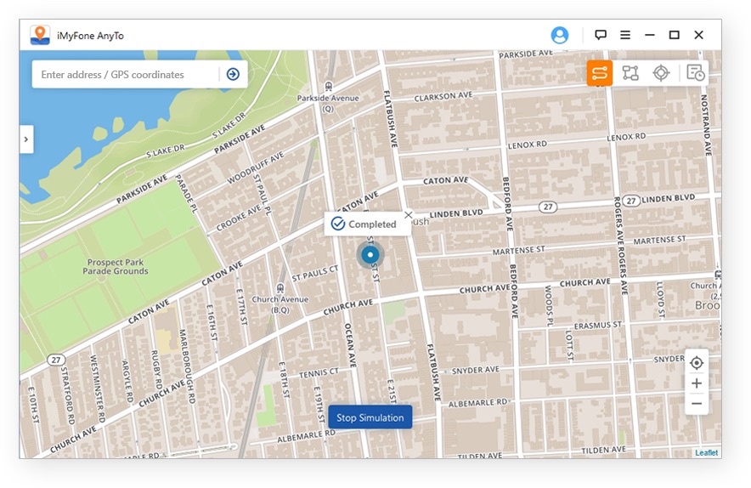The height and width of the screenshot is (488, 751).
Task: Close the Completed popup
Action: [408, 215]
